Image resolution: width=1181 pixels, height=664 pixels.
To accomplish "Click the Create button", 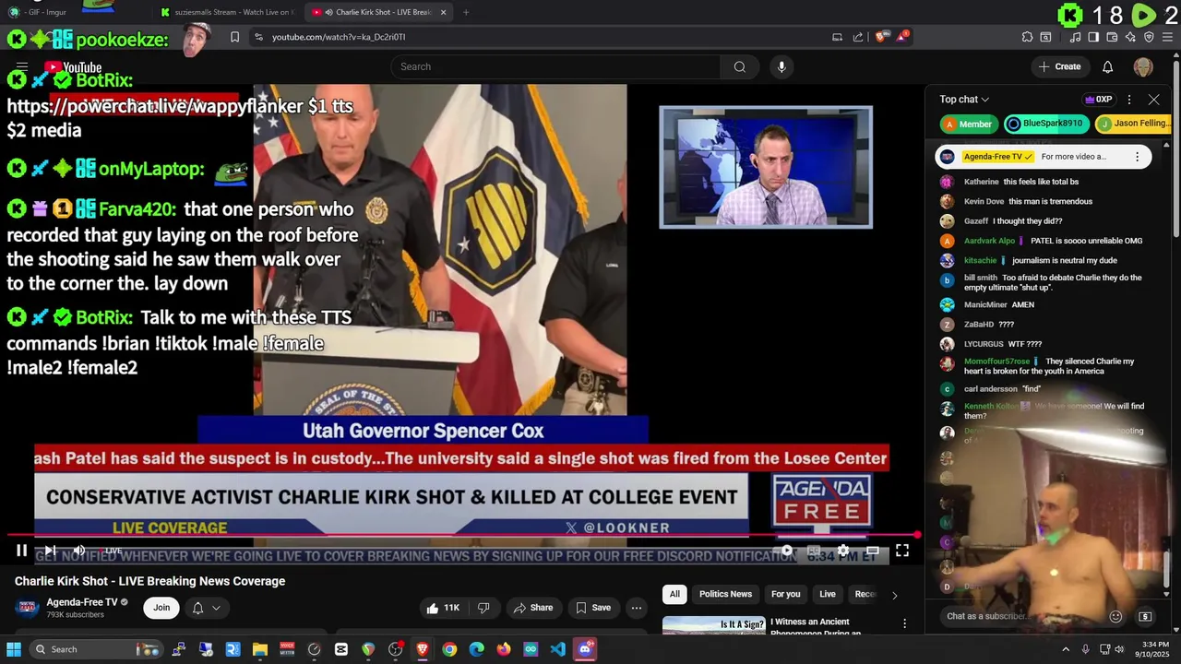I will click(1059, 66).
